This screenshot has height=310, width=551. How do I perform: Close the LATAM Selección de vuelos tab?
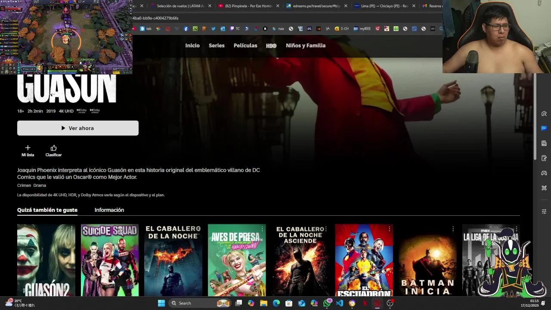(210, 6)
